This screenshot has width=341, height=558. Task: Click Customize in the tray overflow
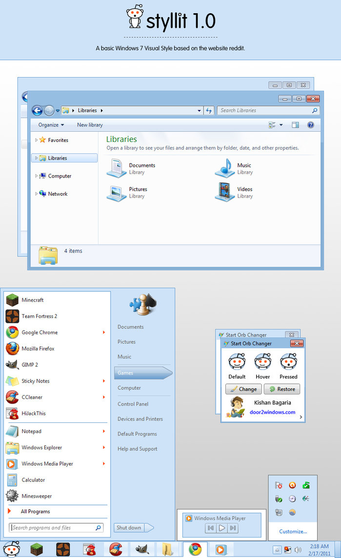[293, 531]
